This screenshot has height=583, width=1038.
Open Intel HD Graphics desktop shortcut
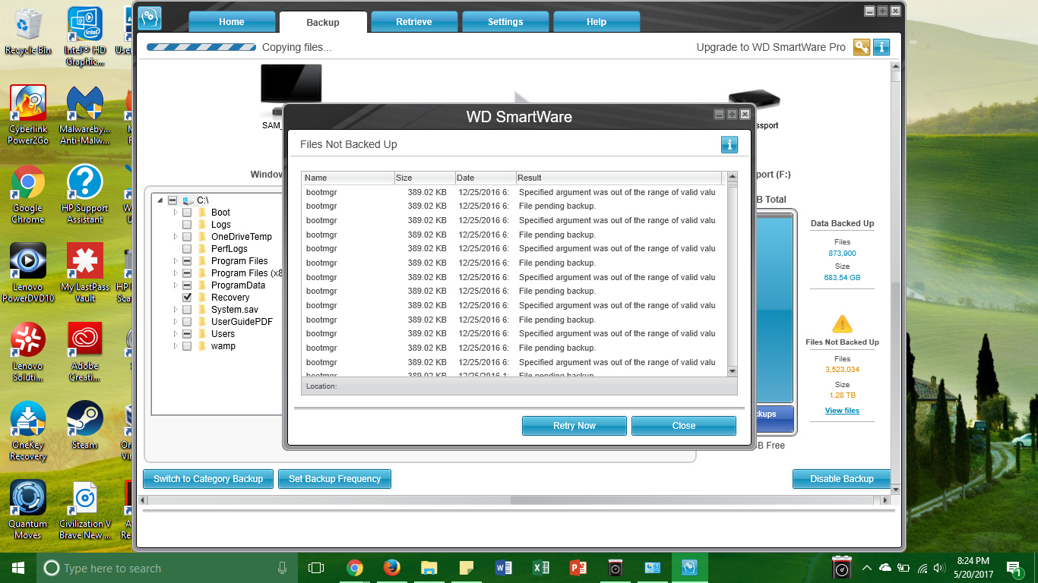coord(85,36)
